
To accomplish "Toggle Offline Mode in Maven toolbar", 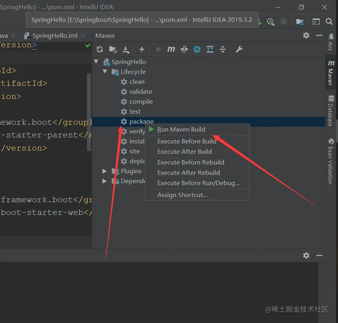I will pos(184,49).
